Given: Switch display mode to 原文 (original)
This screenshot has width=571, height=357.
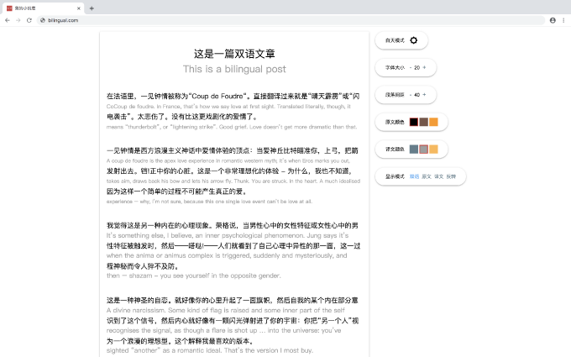Looking at the screenshot, I should click(427, 176).
